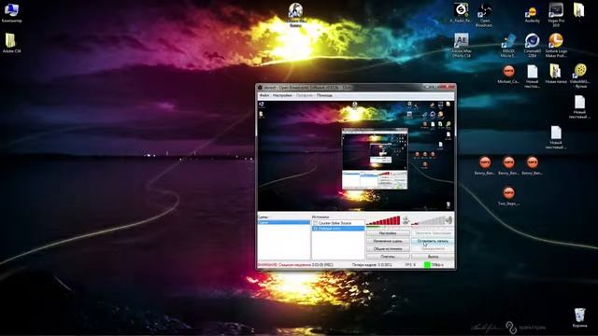Select the Рабочий стол row in sources list

pyautogui.click(x=338, y=228)
